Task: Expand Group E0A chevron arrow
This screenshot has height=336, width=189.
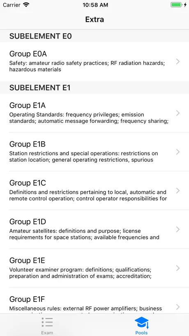Action: (x=178, y=62)
